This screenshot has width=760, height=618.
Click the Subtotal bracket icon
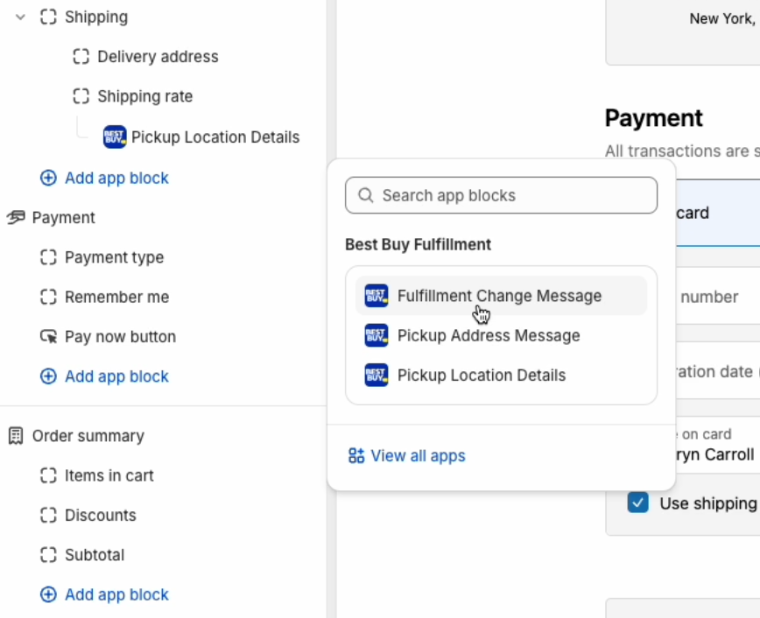click(48, 556)
